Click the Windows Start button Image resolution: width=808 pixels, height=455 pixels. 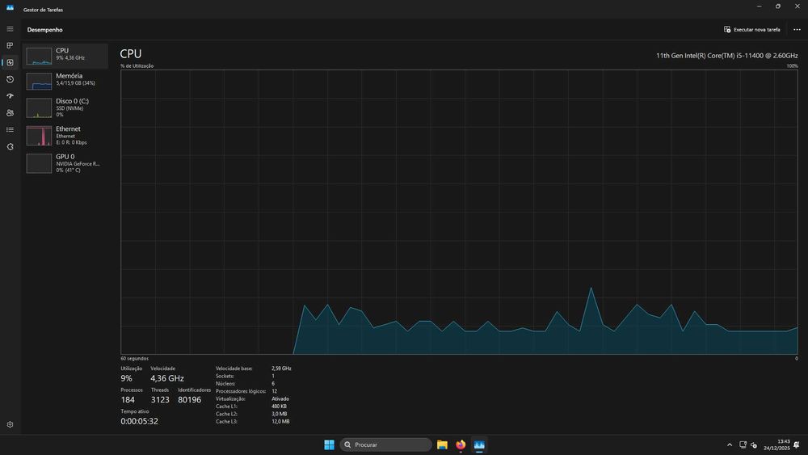329,444
